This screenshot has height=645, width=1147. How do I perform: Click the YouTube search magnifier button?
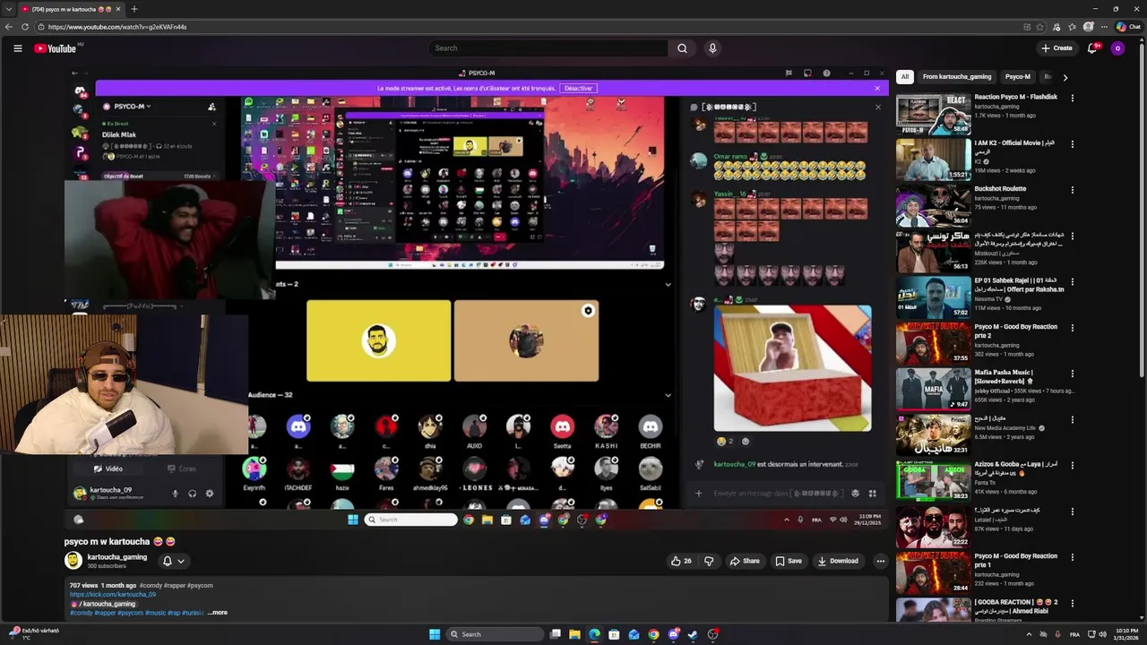pyautogui.click(x=682, y=48)
